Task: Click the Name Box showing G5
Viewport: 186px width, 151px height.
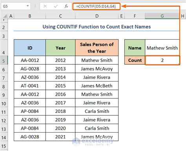Action: pos(16,6)
